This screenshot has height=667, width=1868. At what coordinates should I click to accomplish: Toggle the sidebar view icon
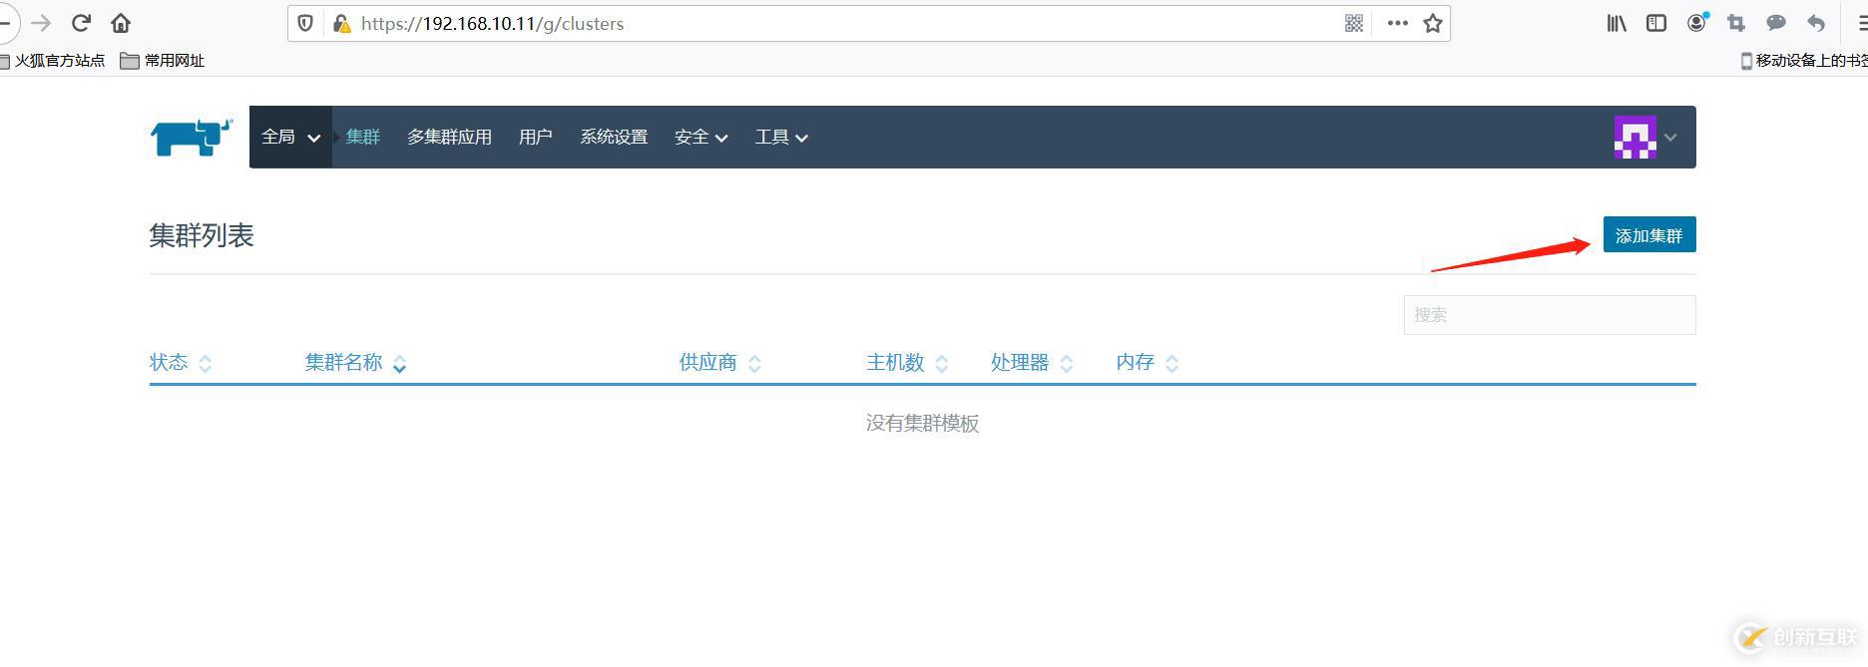tap(1656, 23)
